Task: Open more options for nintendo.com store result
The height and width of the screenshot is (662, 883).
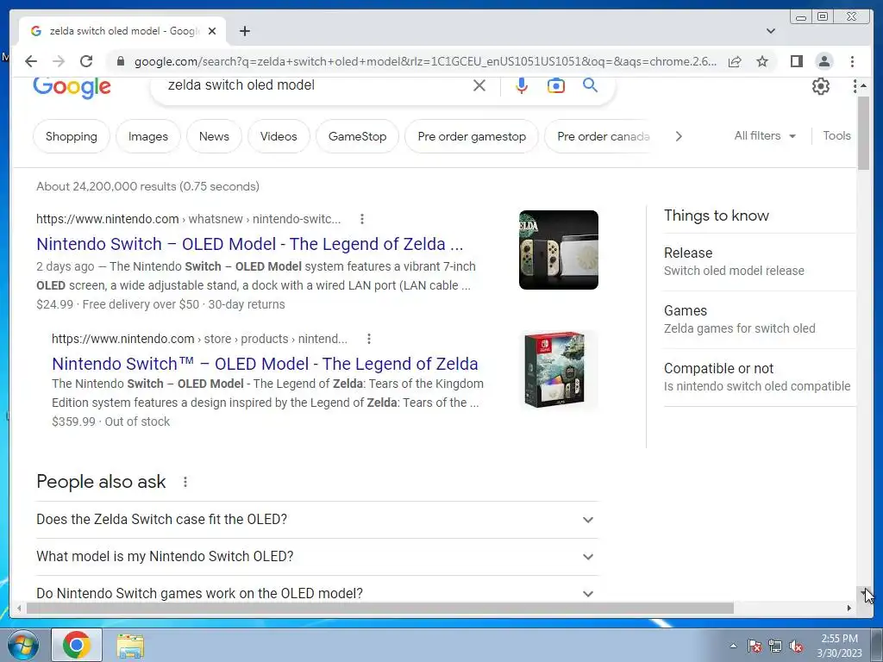Action: pyautogui.click(x=369, y=339)
